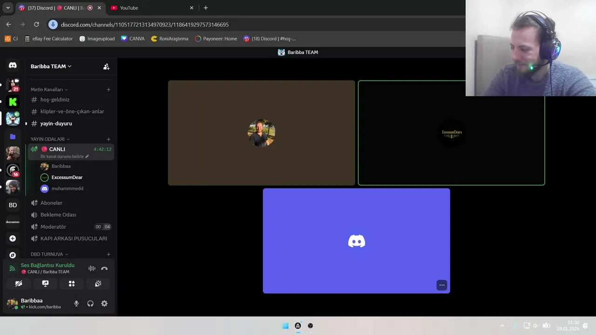
Task: Start an activity button
Action: pyautogui.click(x=72, y=283)
